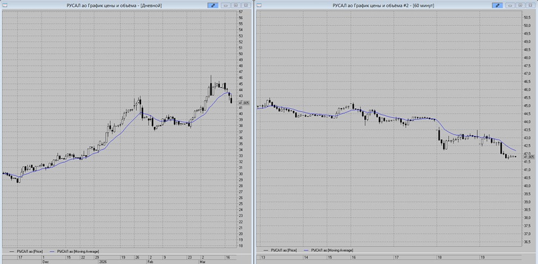Maximize the daily (Дневной) chart window
538x264 pixels.
tap(236, 5)
